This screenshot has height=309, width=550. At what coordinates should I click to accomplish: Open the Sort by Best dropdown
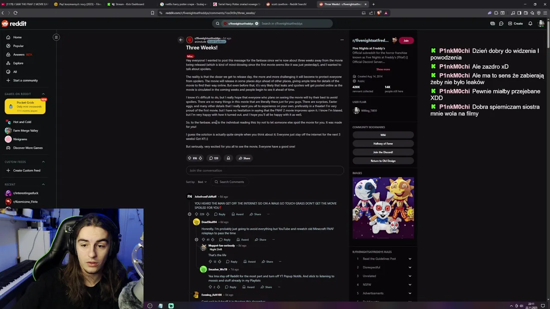[x=202, y=182]
